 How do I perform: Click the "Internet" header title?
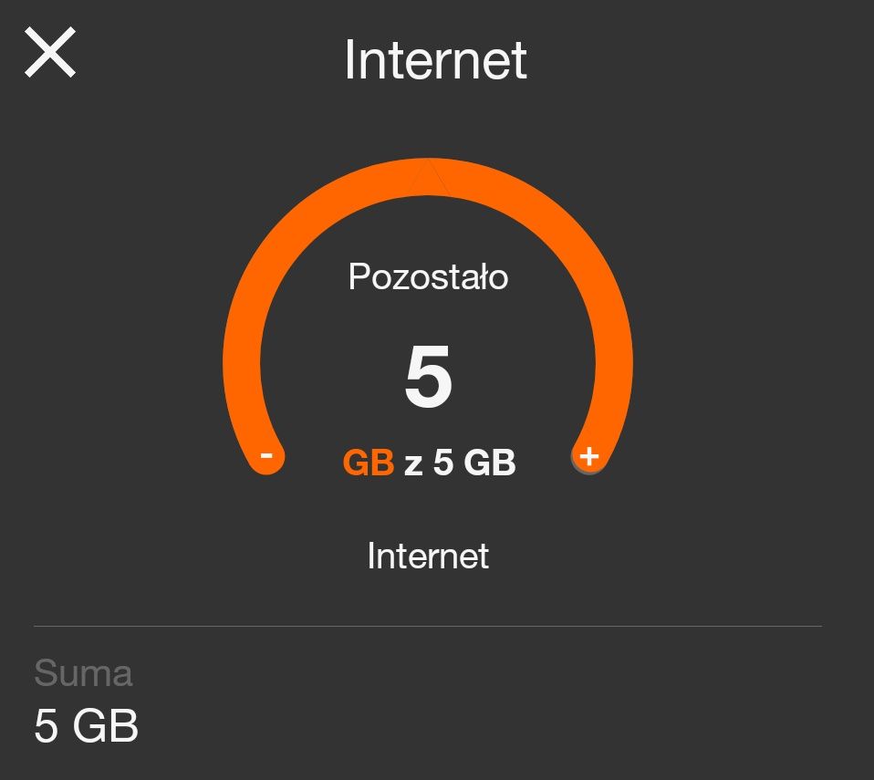click(x=436, y=60)
